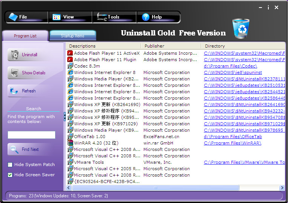Click the VMware Tools icon
The width and height of the screenshot is (288, 203).
tap(70, 162)
